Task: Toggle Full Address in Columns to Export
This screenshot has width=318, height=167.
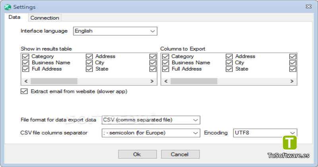Action: click(x=166, y=69)
